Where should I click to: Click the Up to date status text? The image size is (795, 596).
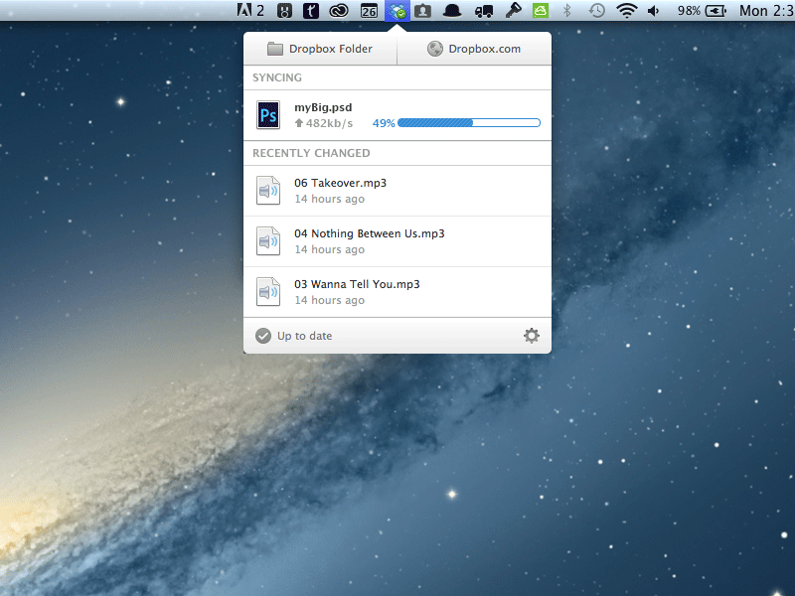(x=304, y=336)
